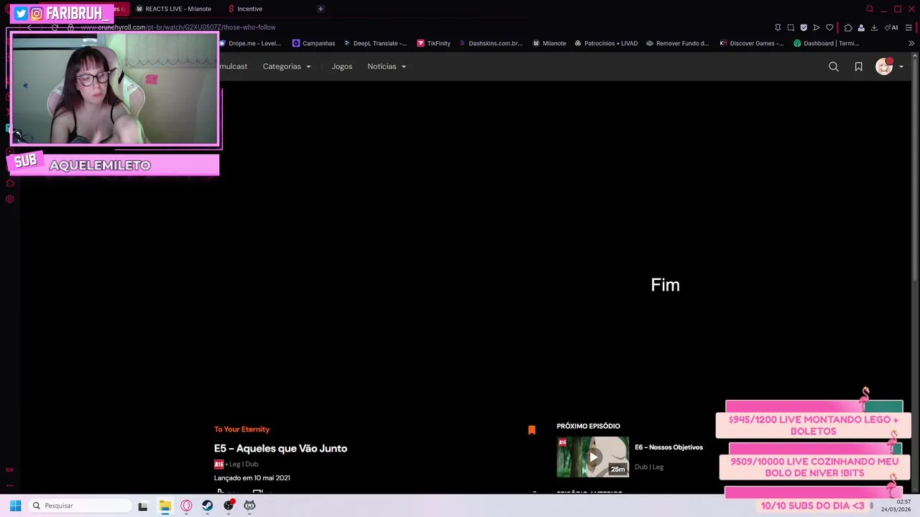Image resolution: width=920 pixels, height=517 pixels.
Task: Open Opera GX from taskbar
Action: coord(186,506)
